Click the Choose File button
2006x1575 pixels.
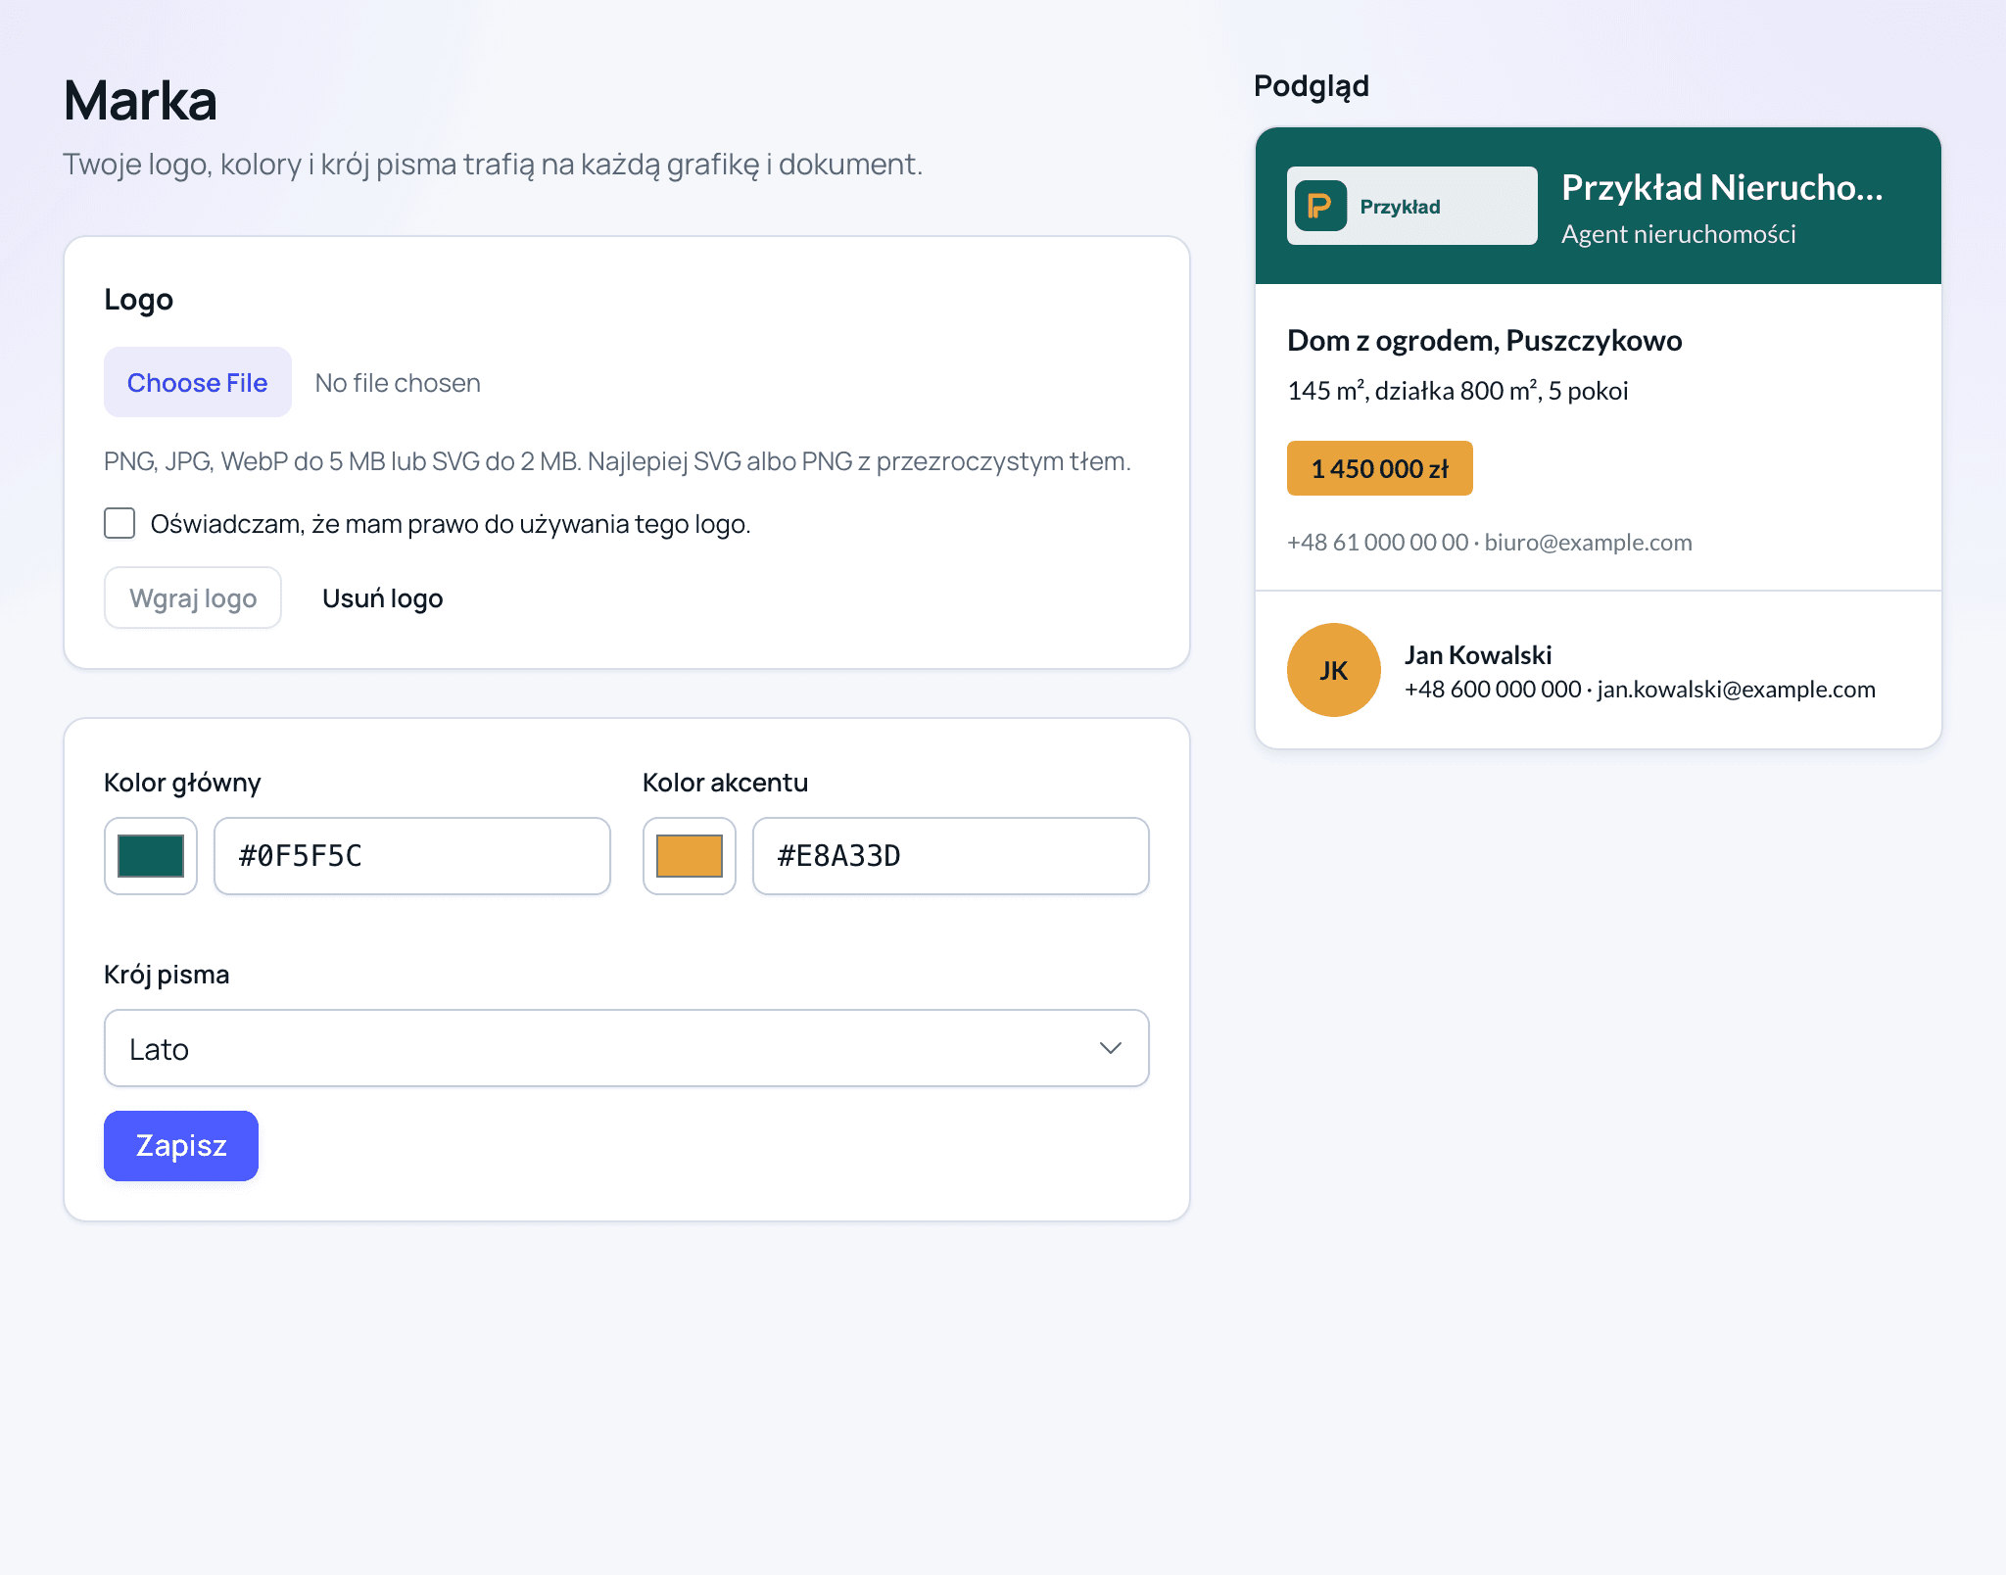(x=198, y=382)
